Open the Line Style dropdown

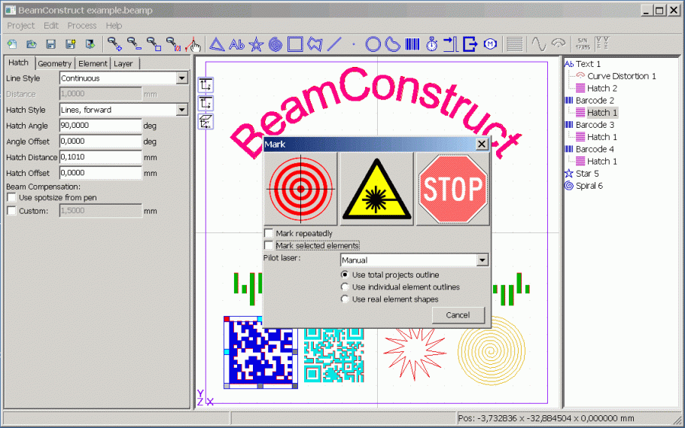tap(181, 78)
